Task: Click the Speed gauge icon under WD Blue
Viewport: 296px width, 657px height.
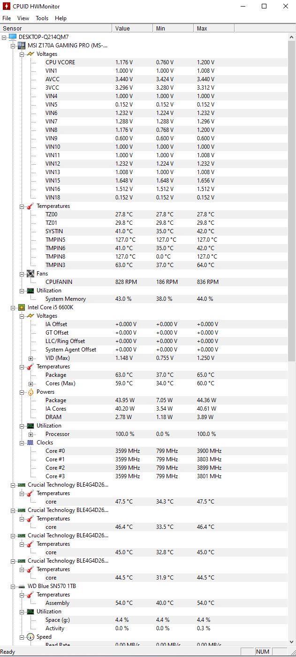Action: point(30,637)
